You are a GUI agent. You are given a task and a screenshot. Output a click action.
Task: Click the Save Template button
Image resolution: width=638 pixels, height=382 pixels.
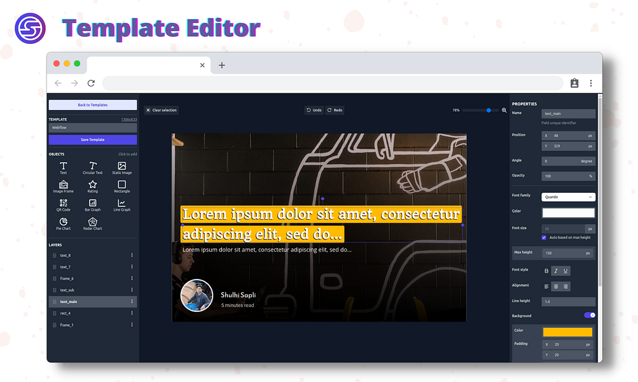pyautogui.click(x=93, y=139)
